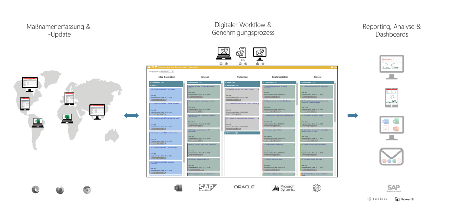The height and width of the screenshot is (206, 449).
Task: Open the hamburger menu icon in header
Action: pyautogui.click(x=152, y=67)
